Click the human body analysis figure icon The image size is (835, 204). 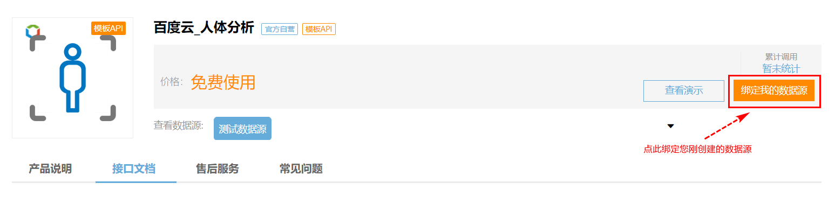[72, 78]
